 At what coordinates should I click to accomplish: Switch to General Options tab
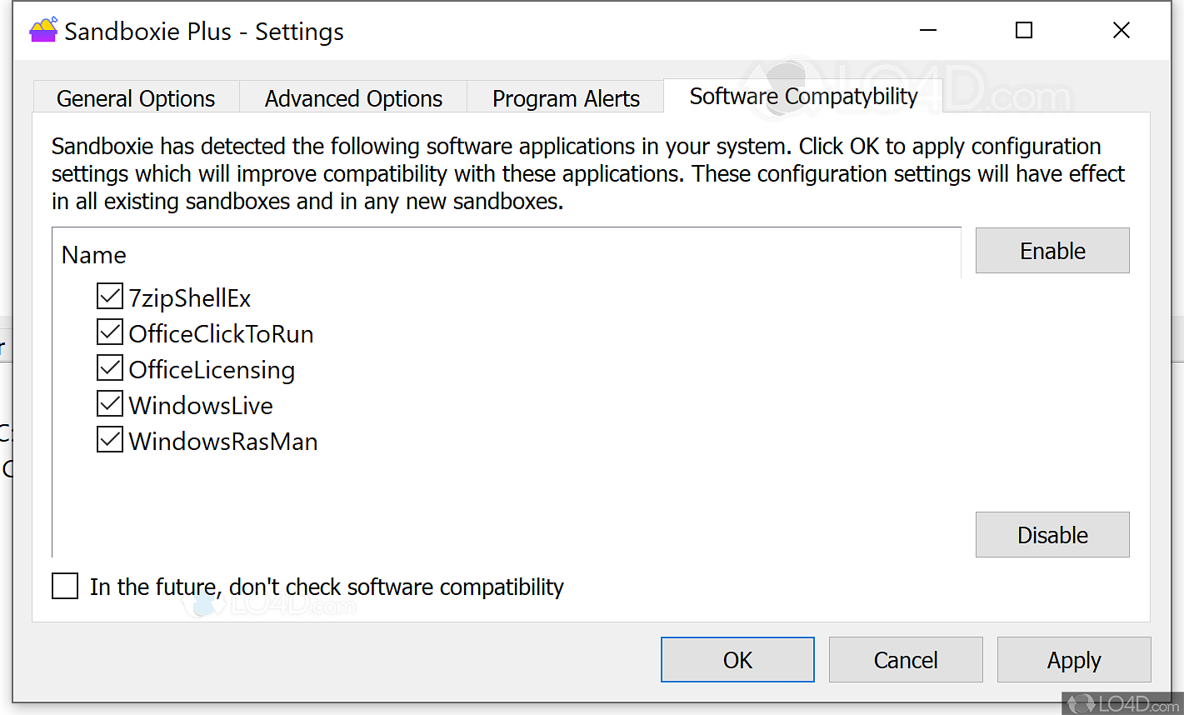pyautogui.click(x=136, y=98)
